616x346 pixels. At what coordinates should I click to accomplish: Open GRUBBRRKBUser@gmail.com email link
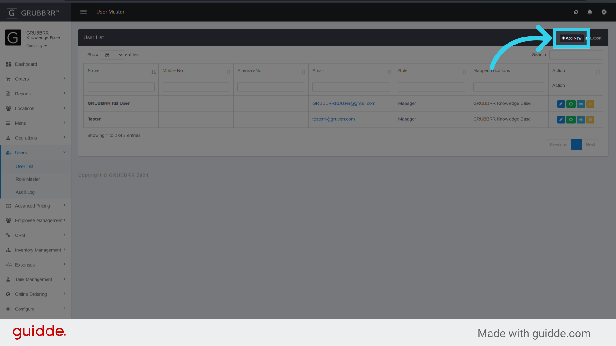(x=344, y=103)
